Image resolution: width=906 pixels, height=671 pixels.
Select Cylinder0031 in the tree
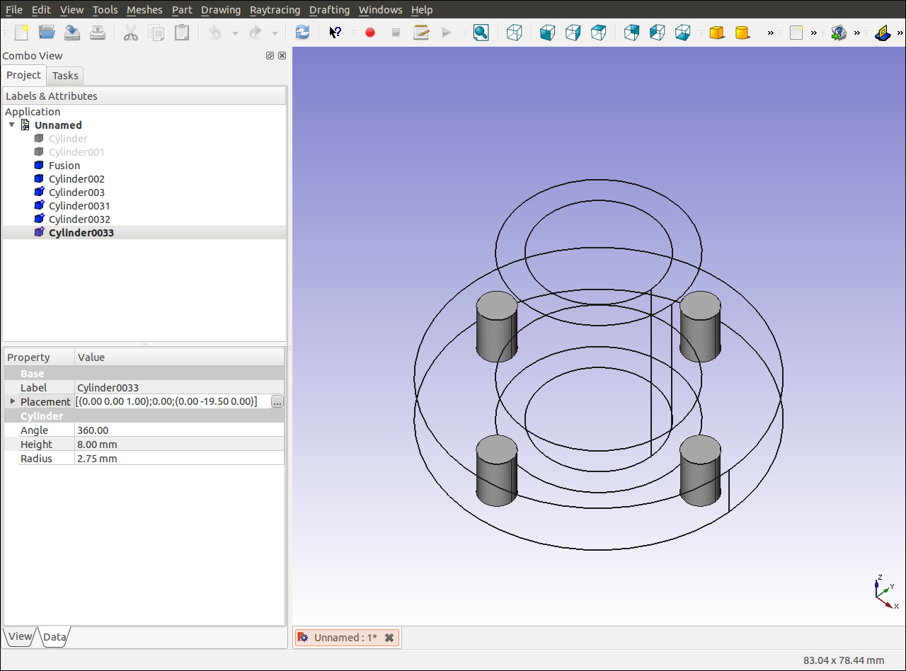coord(79,205)
